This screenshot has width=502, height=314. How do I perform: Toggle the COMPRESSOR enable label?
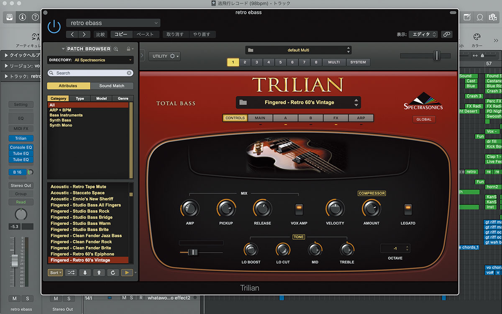[x=371, y=193]
